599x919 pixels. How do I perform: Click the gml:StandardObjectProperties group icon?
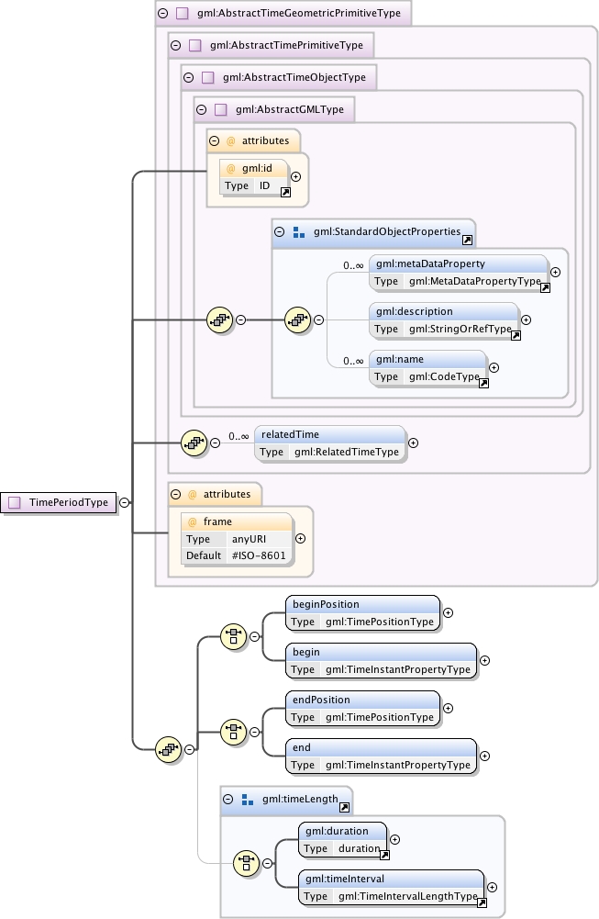[x=299, y=232]
